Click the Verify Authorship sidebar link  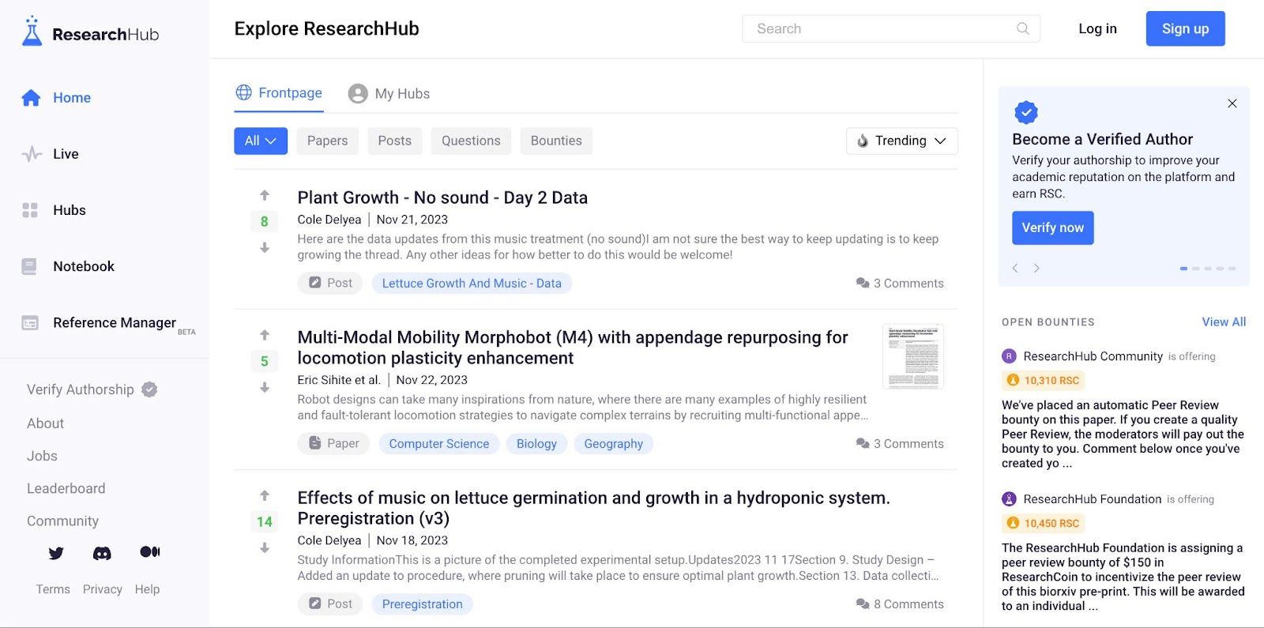(x=92, y=389)
